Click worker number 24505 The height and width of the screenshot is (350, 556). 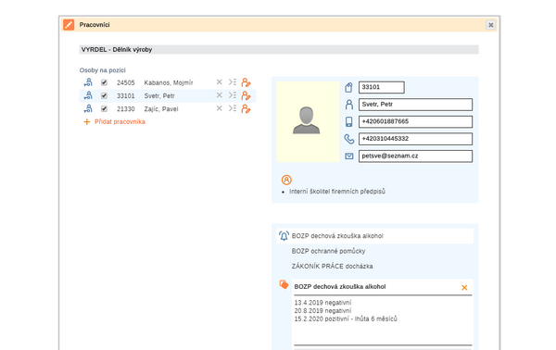126,83
